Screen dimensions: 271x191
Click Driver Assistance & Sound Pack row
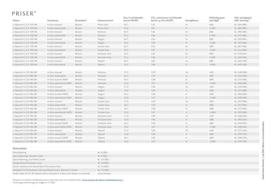tap(37, 166)
